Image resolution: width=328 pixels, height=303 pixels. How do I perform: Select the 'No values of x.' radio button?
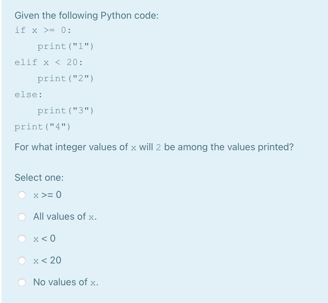[22, 282]
